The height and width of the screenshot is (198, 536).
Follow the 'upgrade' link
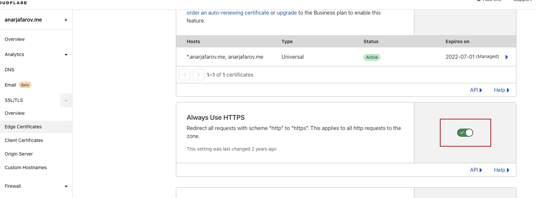click(287, 13)
